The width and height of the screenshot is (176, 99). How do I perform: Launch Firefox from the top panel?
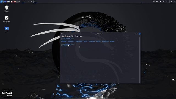pyautogui.click(x=15, y=2)
